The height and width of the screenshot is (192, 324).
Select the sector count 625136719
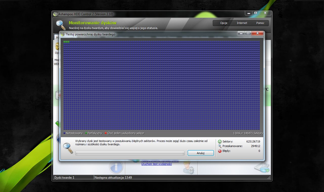pyautogui.click(x=253, y=141)
